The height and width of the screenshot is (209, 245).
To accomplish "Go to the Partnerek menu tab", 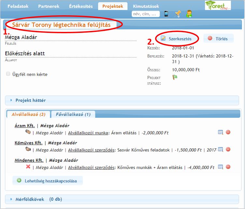I will pos(49,6).
